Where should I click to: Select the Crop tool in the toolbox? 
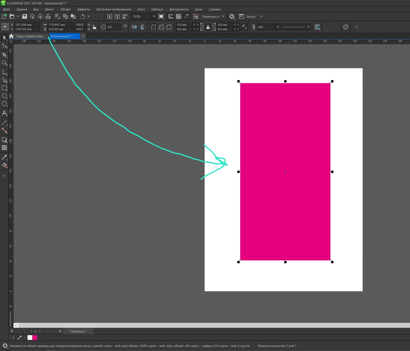[x=4, y=55]
